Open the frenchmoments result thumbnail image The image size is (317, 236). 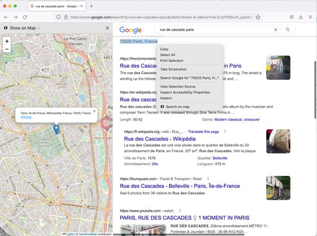point(278,68)
